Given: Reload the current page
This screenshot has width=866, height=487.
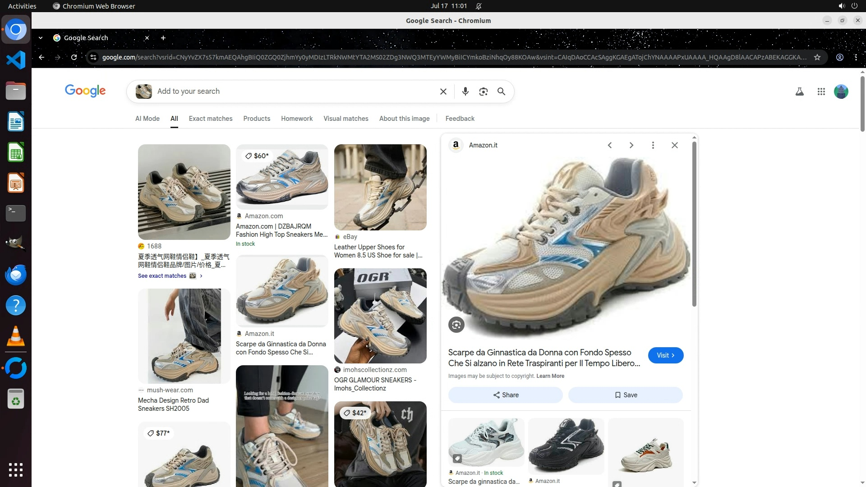Looking at the screenshot, I should [74, 57].
